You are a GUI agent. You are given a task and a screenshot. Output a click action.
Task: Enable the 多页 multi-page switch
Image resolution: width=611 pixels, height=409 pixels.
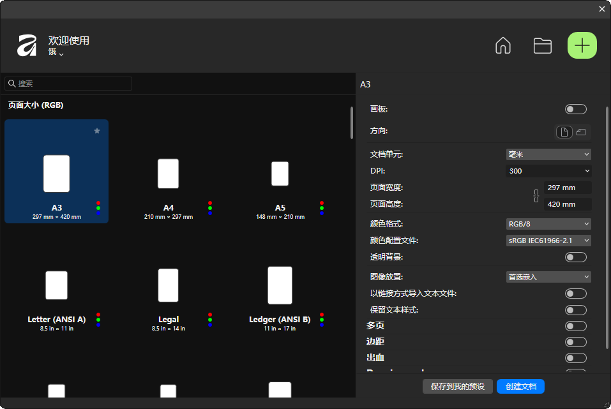(x=575, y=326)
